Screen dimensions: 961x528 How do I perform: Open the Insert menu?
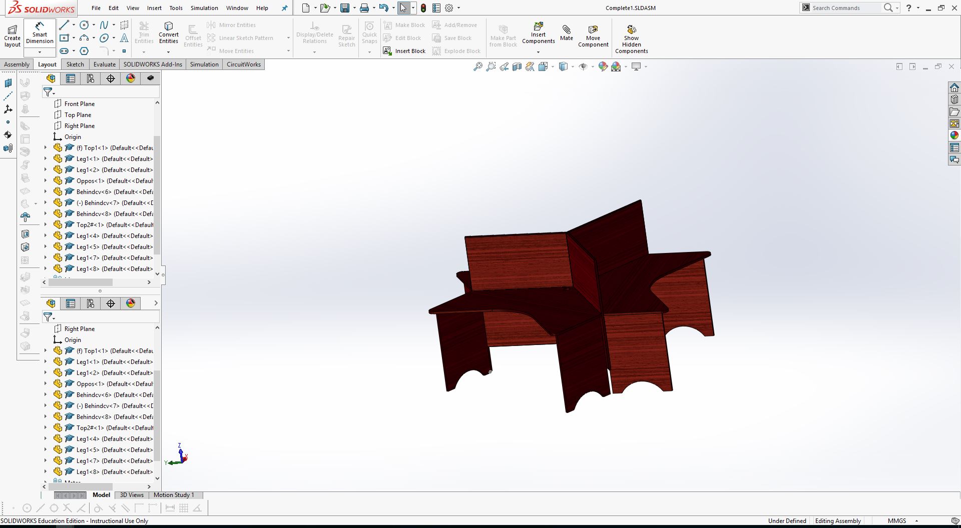tap(154, 8)
